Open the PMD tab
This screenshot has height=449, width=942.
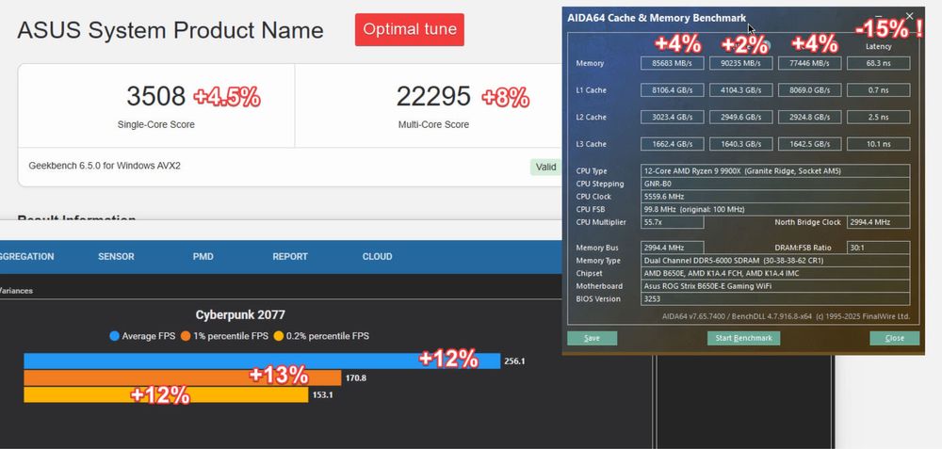[203, 256]
